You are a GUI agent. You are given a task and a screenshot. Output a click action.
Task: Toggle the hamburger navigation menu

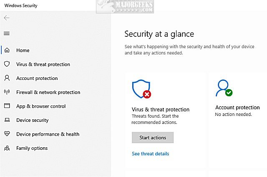pyautogui.click(x=7, y=33)
